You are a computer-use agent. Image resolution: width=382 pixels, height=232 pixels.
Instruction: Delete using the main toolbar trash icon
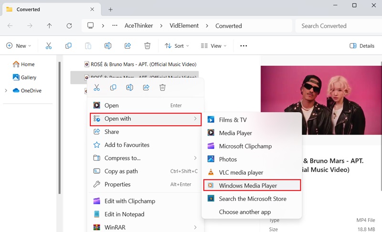[148, 46]
